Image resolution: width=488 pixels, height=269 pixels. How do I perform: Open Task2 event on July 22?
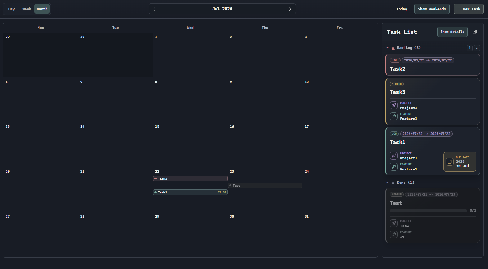click(190, 179)
